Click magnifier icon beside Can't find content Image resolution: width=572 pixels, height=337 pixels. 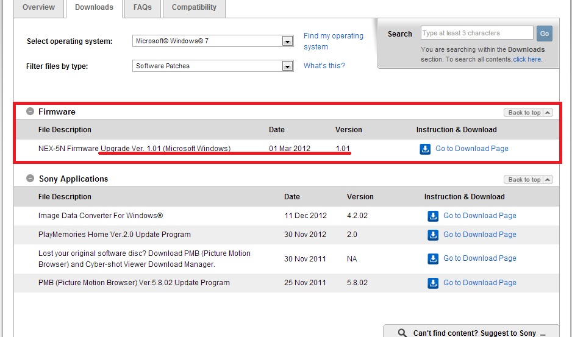coord(402,333)
